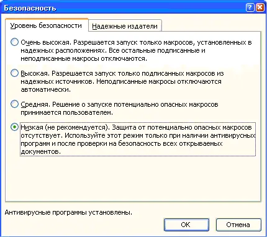Screen dimensions: 267x237
Task: Dismiss the dialog using Отмена
Action: pyautogui.click(x=238, y=225)
